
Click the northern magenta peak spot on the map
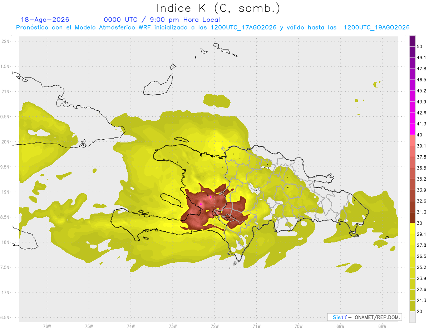pos(211,197)
